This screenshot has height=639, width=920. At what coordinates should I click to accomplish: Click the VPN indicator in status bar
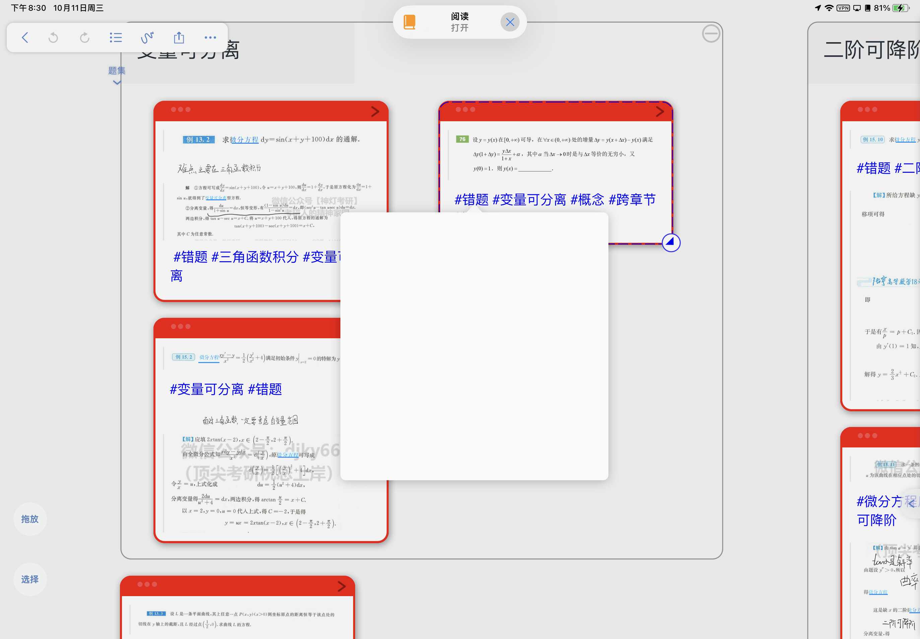(x=843, y=8)
